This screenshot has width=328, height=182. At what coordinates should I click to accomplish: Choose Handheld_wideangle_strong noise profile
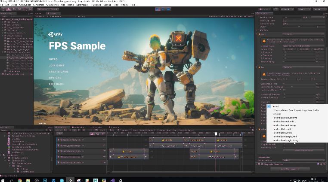point(285,140)
